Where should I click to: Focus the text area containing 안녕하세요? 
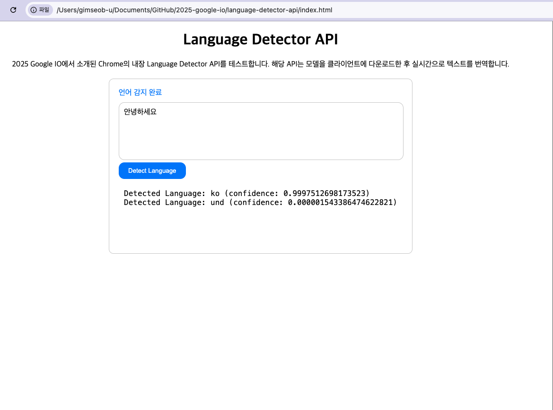(x=261, y=131)
